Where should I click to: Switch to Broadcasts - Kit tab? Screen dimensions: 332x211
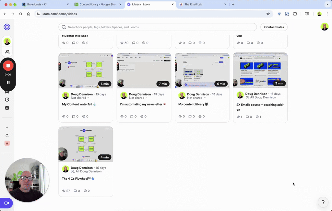(x=45, y=5)
